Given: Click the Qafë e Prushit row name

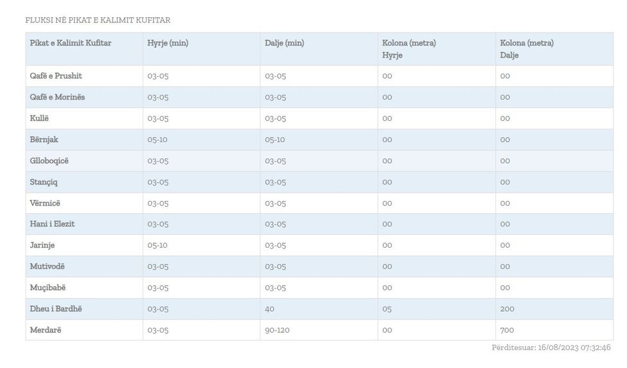Looking at the screenshot, I should tap(56, 76).
